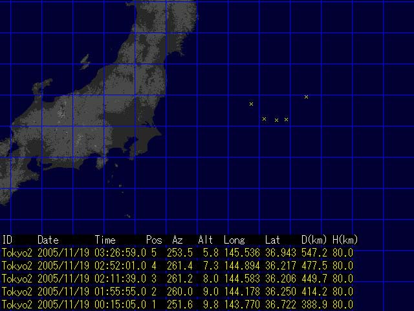414x311 pixels.
Task: Click the Az column header
Action: [x=177, y=240]
